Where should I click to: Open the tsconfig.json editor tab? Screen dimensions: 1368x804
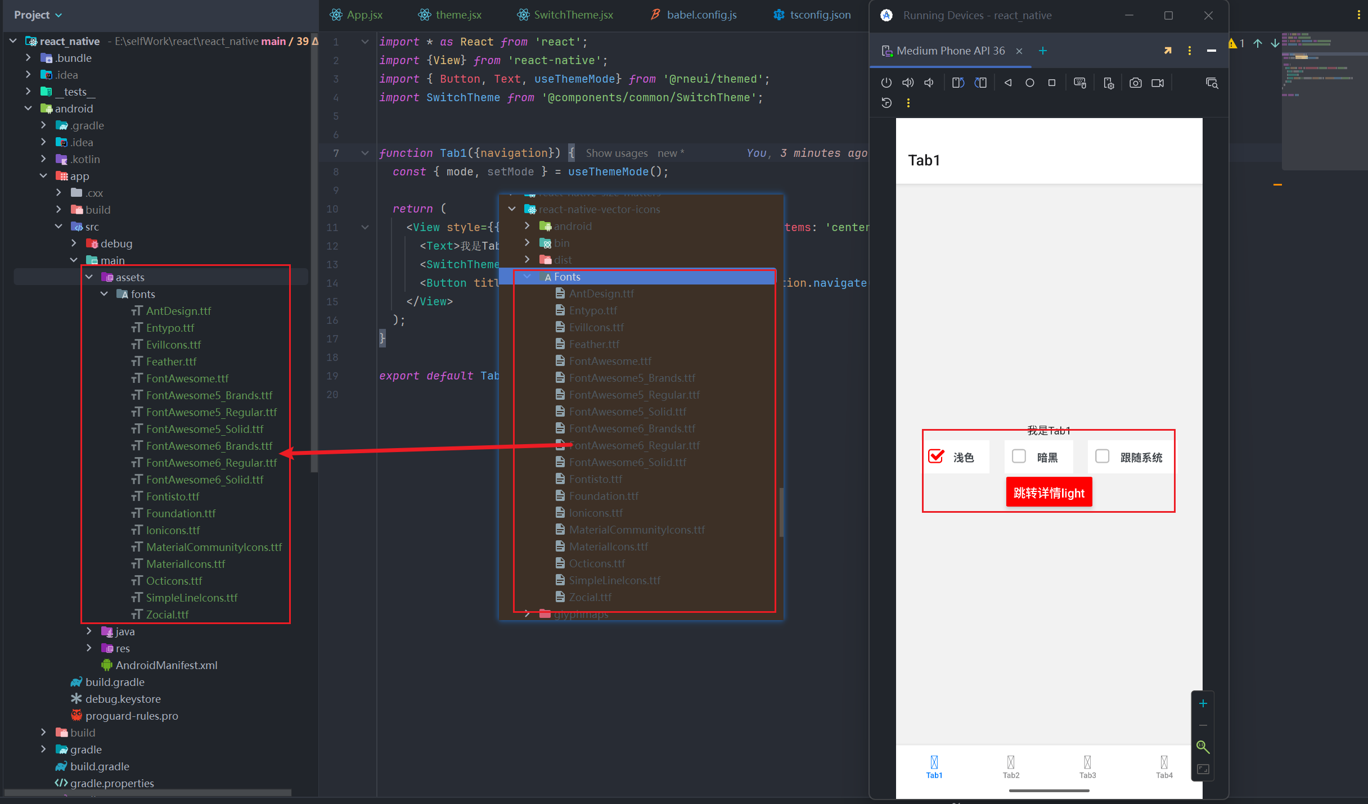(812, 15)
